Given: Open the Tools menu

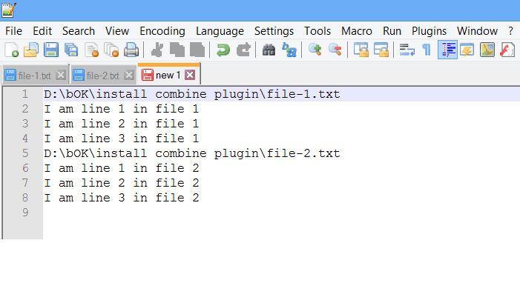Looking at the screenshot, I should tap(317, 31).
